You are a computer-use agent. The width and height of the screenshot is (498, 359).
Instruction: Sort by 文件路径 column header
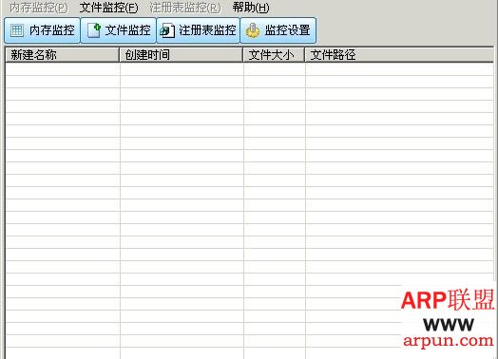point(399,55)
